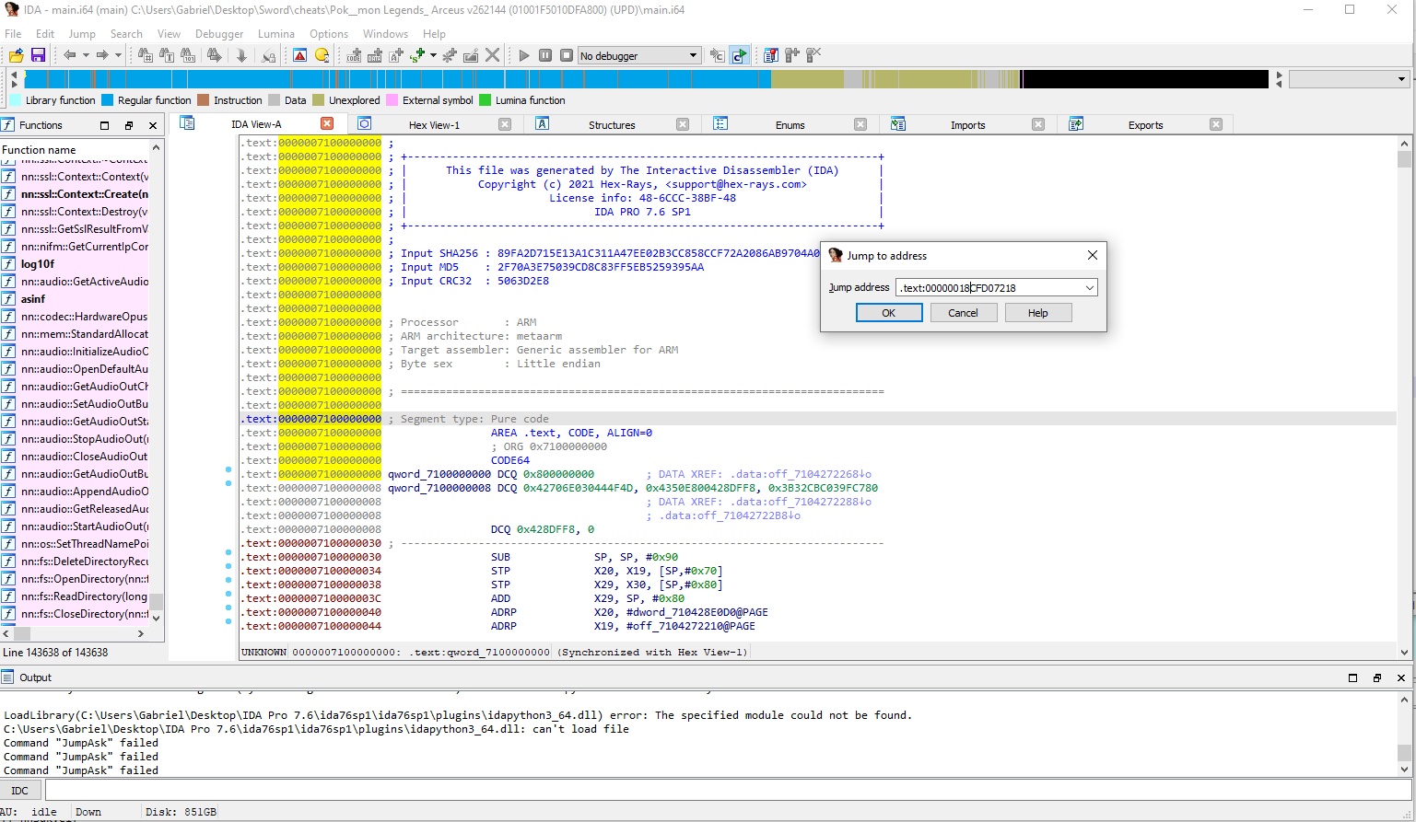Click the 'Function name' column header
This screenshot has height=822, width=1416.
coord(75,149)
